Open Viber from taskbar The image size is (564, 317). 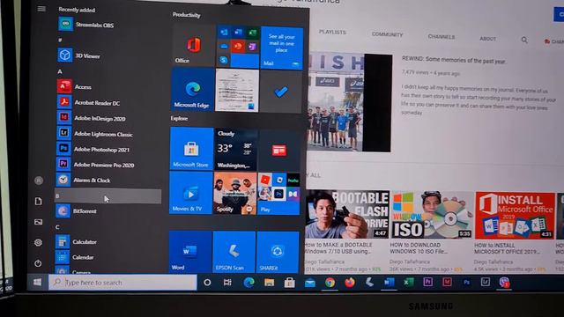(x=504, y=283)
